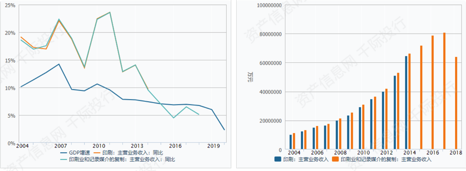The width and height of the screenshot is (466, 171).
Task: Select the GDP line's final lowest point
Action: click(224, 130)
